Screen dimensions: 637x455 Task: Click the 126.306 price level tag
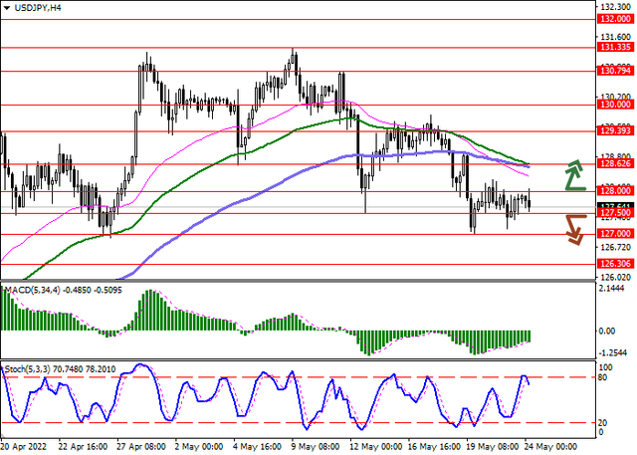(614, 264)
